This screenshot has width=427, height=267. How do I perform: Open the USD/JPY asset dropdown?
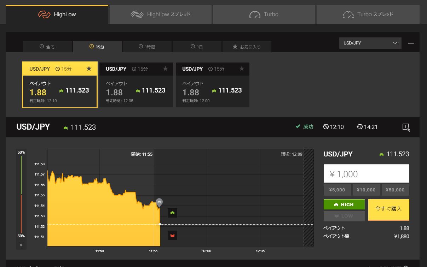coord(370,43)
